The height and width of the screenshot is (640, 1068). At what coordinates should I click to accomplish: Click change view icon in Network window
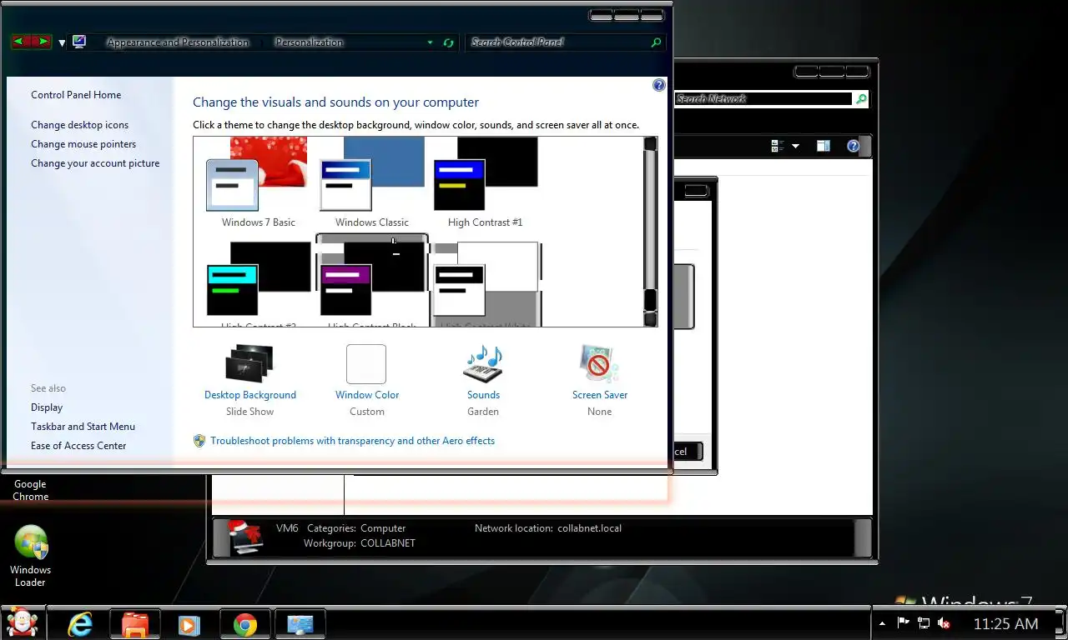click(778, 146)
